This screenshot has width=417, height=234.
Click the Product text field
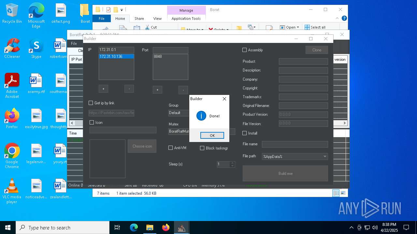[x=303, y=61]
